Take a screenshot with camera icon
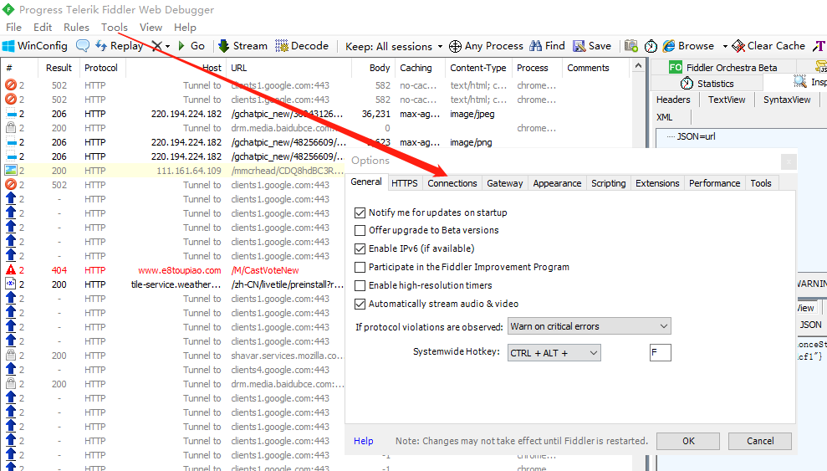 pyautogui.click(x=630, y=46)
